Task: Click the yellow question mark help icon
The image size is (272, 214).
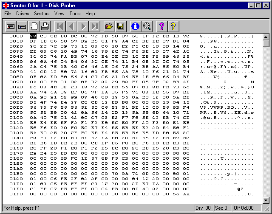Action: [x=173, y=26]
